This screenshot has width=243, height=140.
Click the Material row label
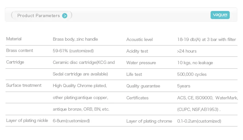point(14,39)
